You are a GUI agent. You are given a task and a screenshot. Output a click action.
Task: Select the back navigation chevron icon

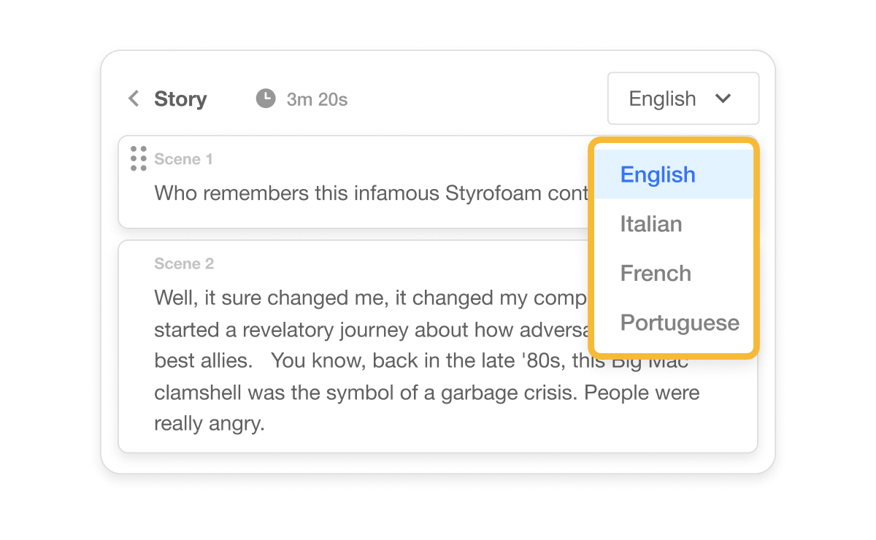(x=134, y=99)
